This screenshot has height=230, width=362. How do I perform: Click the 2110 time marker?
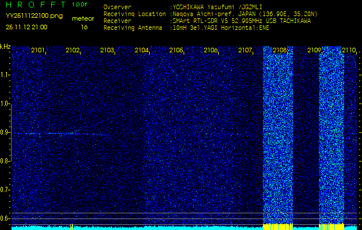(x=349, y=50)
